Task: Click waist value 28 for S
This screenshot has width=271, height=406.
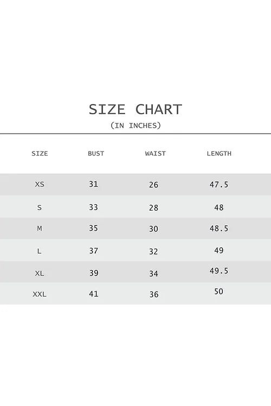Action: [x=153, y=208]
